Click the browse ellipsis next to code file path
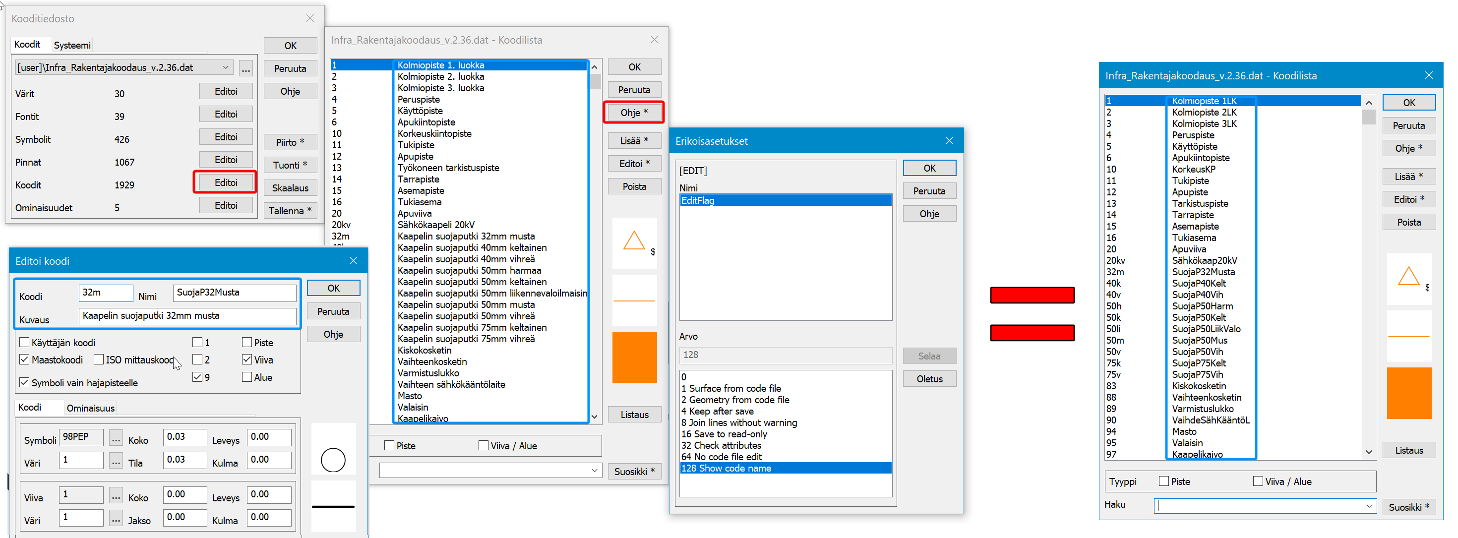1458x538 pixels. tap(245, 68)
